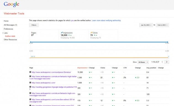Sort by the Impressions column header

tap(83, 68)
